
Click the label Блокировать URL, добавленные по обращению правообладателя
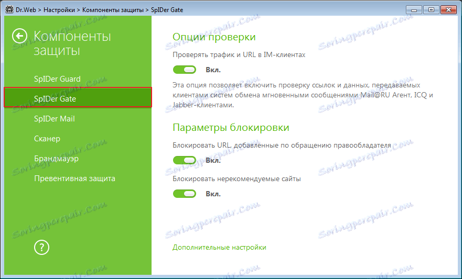(282, 145)
